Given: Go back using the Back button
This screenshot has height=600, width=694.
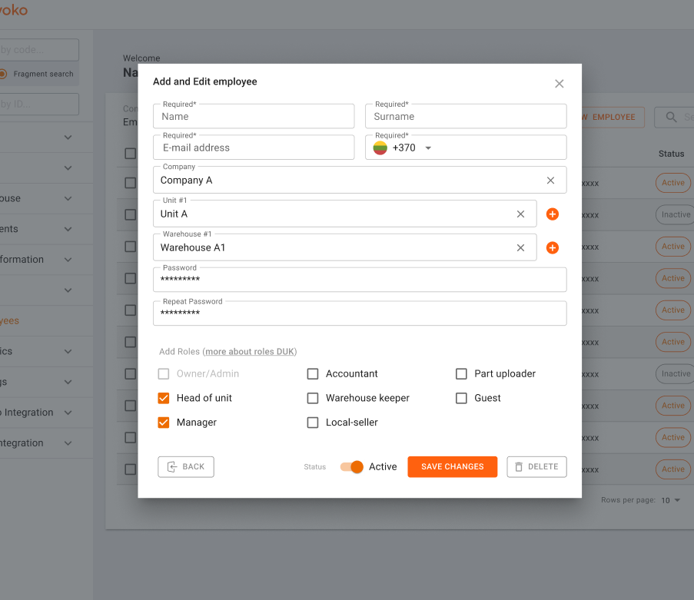Looking at the screenshot, I should tap(186, 467).
